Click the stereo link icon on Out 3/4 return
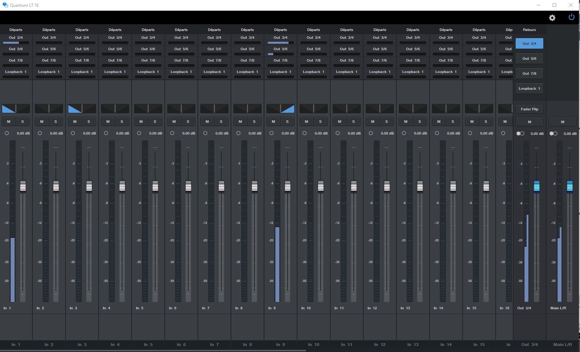This screenshot has height=352, width=580. point(521,133)
